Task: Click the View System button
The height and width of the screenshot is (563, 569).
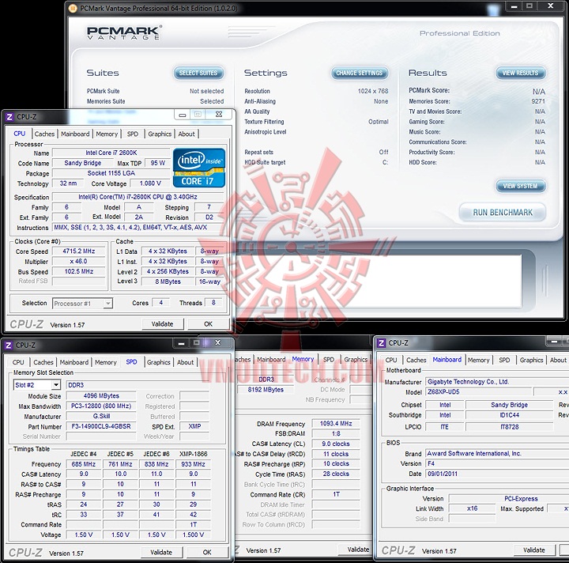Action: (520, 186)
